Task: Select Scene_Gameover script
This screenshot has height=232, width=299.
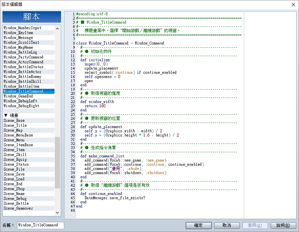Action: [29, 208]
